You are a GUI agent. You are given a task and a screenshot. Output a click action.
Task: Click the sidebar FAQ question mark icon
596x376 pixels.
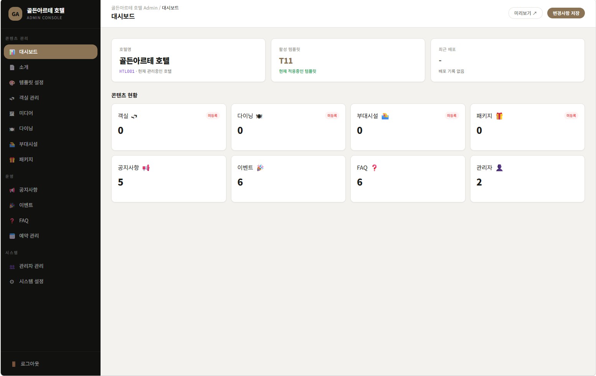(x=12, y=221)
